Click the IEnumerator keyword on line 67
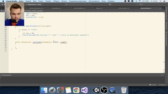 [x=27, y=42]
